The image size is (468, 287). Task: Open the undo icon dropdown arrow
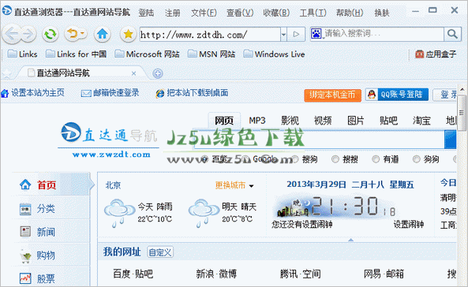82,33
